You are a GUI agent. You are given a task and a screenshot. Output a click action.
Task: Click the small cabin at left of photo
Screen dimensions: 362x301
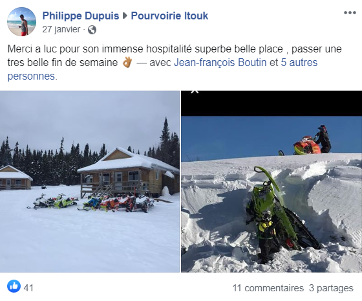[16, 177]
